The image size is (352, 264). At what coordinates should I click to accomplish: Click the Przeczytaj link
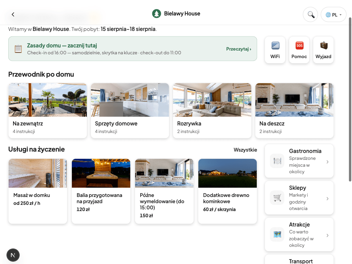(239, 49)
